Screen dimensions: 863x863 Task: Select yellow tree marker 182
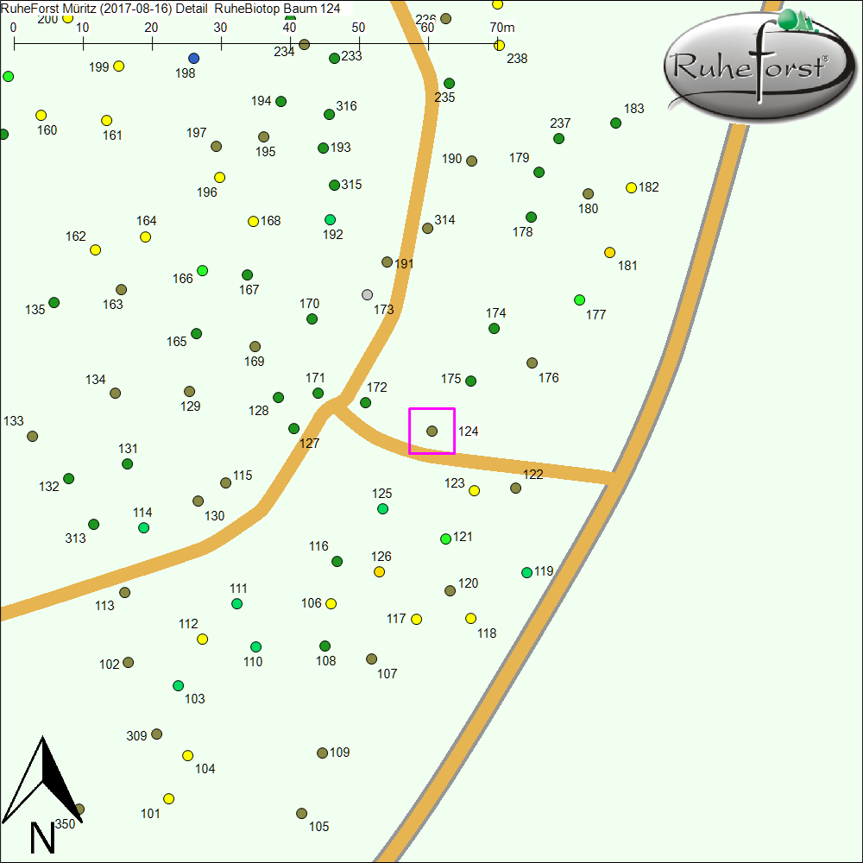[631, 187]
